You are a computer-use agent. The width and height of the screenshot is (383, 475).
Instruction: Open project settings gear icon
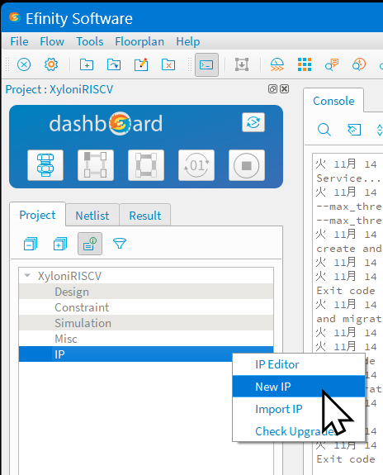pyautogui.click(x=51, y=64)
